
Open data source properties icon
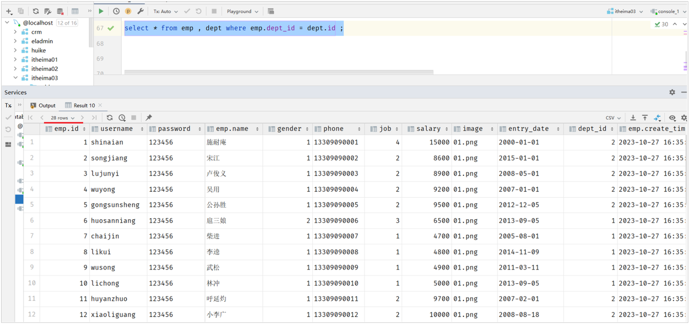click(47, 11)
